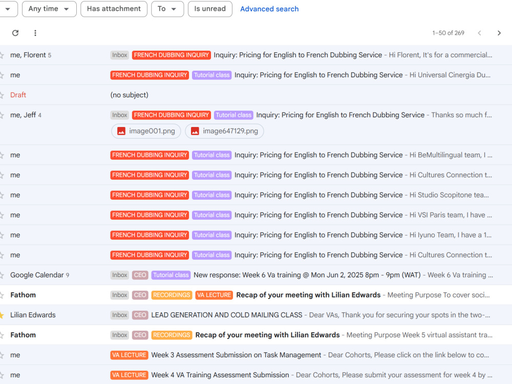
Task: Toggle star on the Lilian Edwards email
Action: pos(2,315)
